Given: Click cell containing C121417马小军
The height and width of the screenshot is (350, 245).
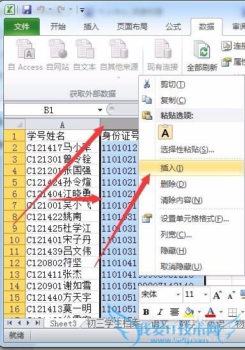Looking at the screenshot, I should [63, 148].
